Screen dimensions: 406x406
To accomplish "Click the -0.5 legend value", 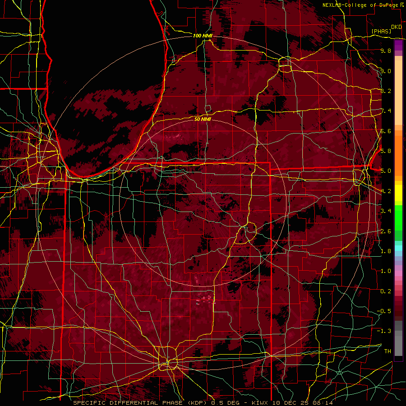I will coord(384,311).
